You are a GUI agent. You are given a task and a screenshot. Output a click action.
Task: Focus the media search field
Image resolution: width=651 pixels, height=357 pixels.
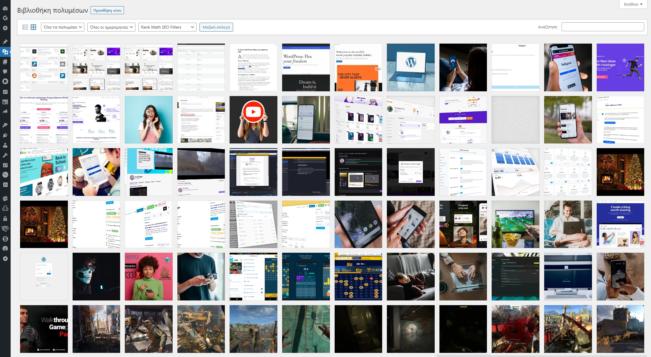(x=602, y=27)
